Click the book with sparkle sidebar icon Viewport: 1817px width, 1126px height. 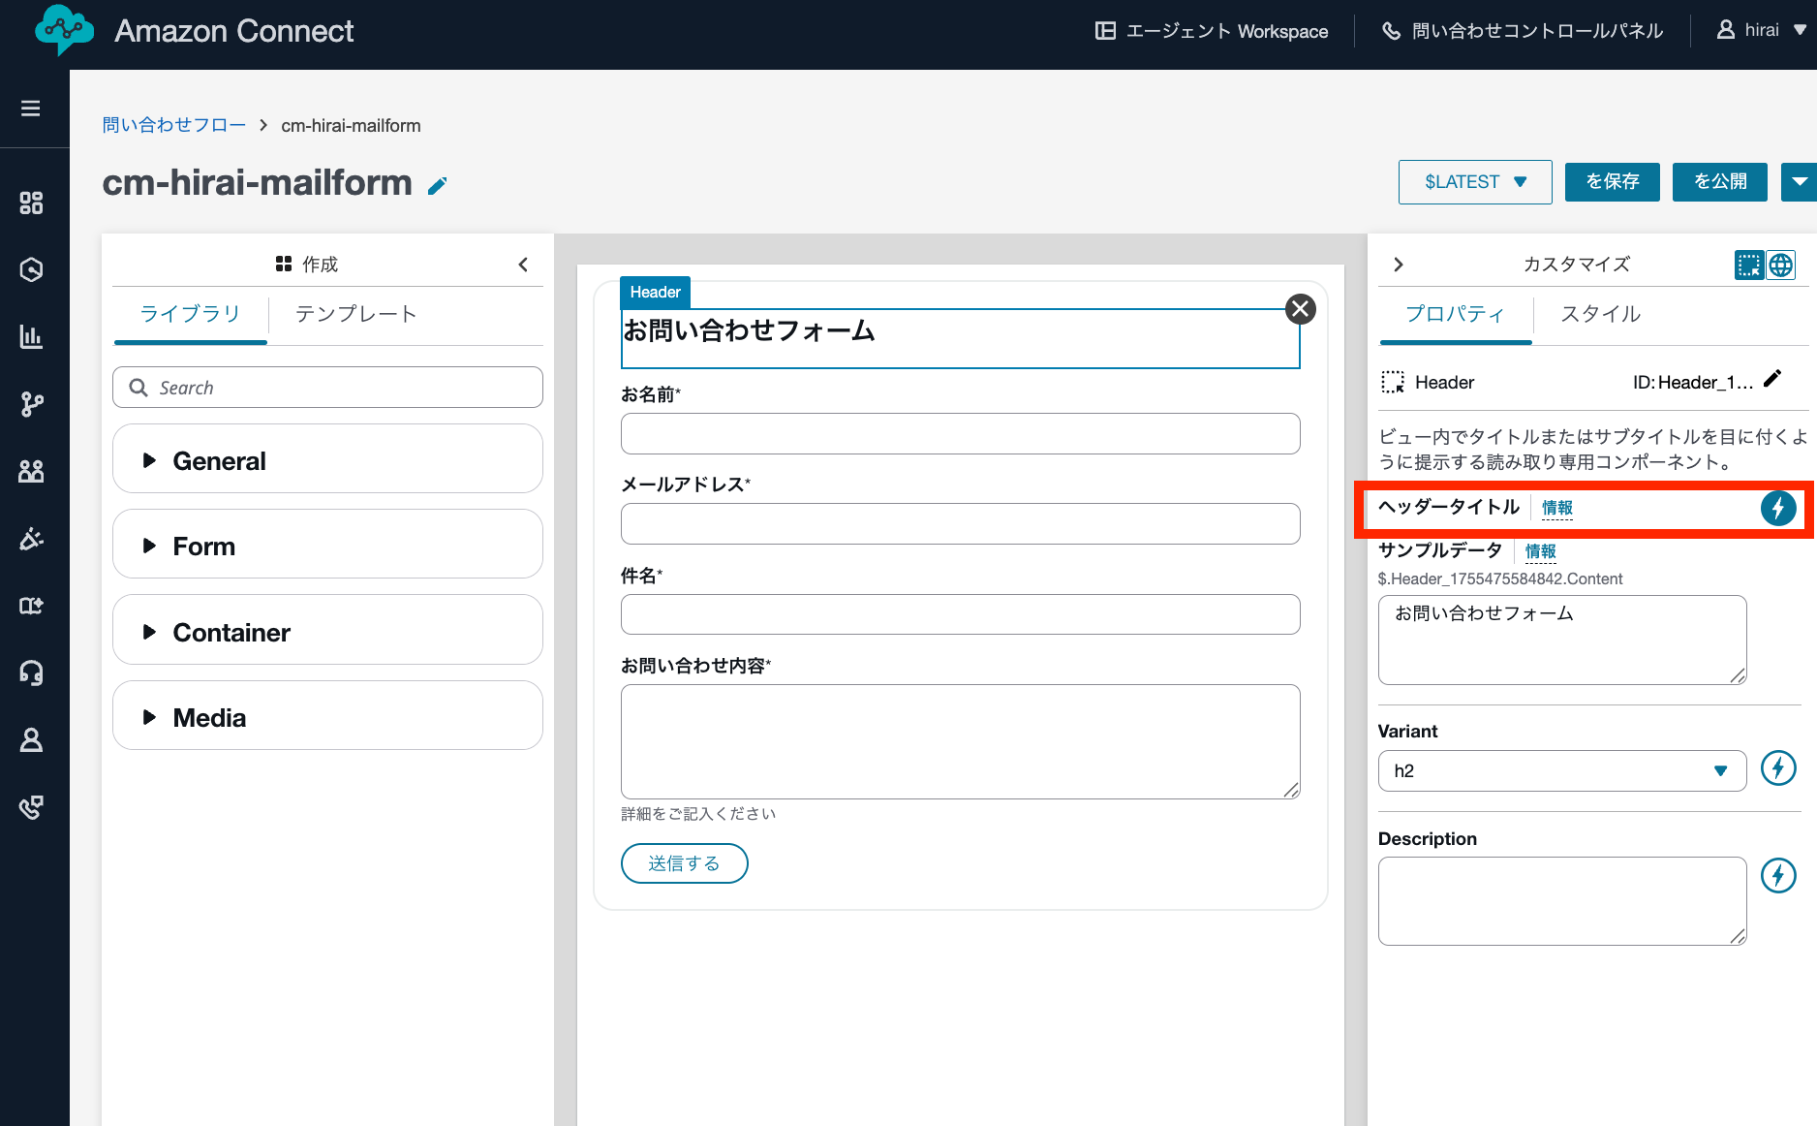31,606
